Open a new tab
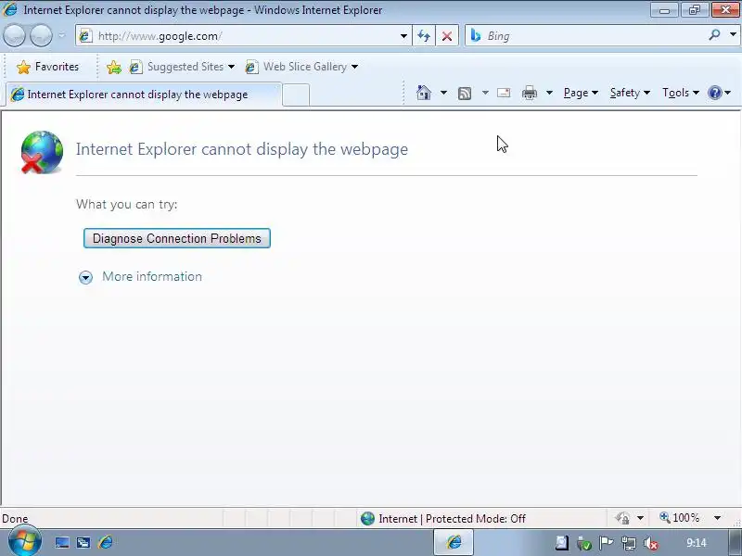Image resolution: width=742 pixels, height=556 pixels. [296, 95]
